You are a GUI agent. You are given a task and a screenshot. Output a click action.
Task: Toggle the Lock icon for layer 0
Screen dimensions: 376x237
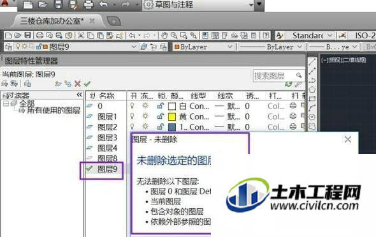coord(161,106)
